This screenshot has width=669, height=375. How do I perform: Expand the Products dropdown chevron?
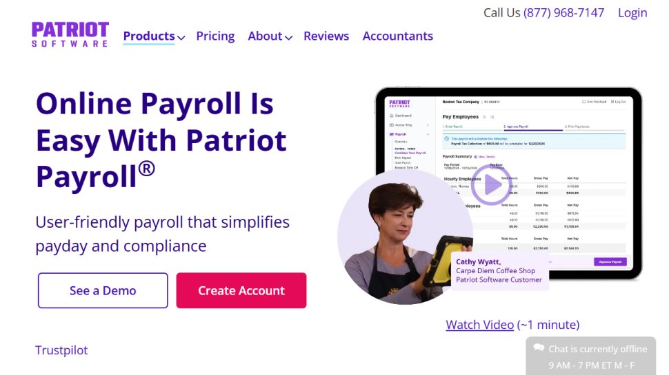click(181, 37)
